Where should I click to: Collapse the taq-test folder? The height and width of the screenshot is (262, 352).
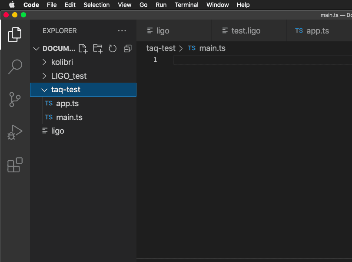(66, 90)
